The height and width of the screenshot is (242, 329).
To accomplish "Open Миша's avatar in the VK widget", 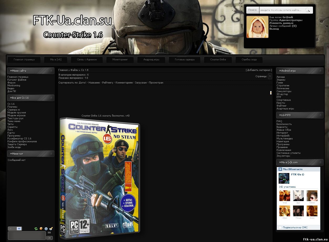I will point(298,211).
